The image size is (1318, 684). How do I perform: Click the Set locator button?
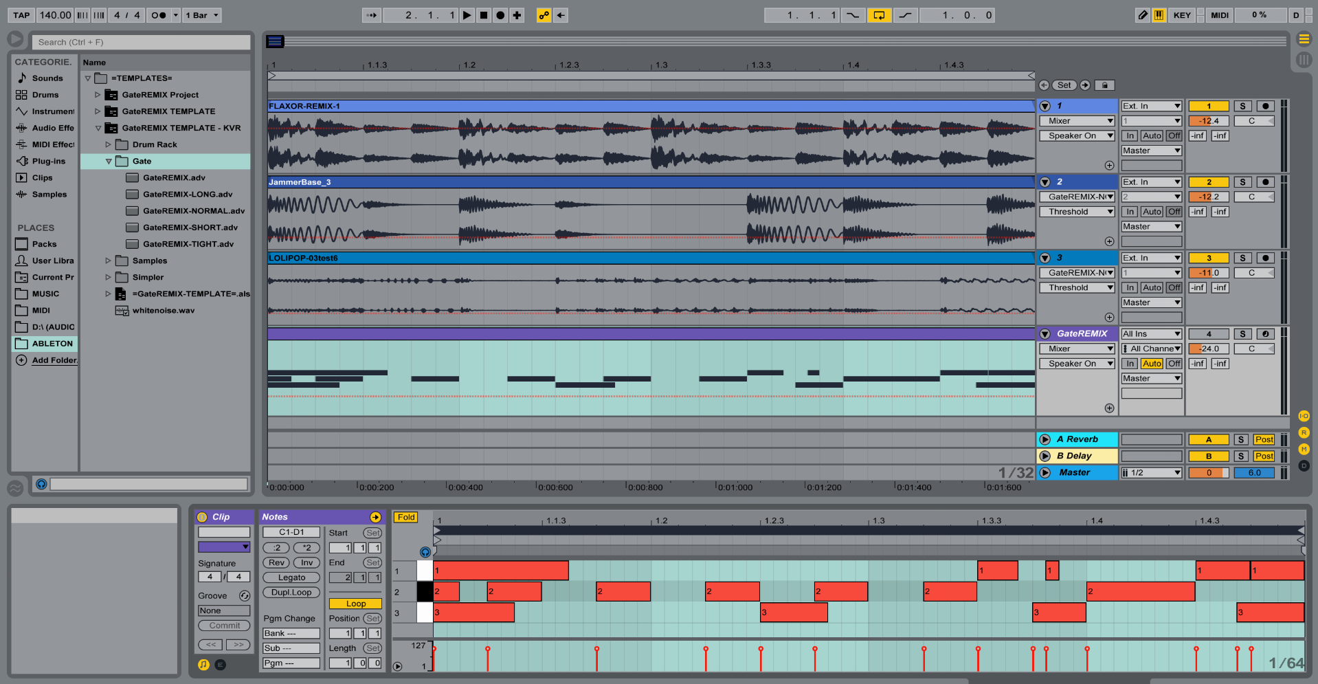tap(1064, 85)
